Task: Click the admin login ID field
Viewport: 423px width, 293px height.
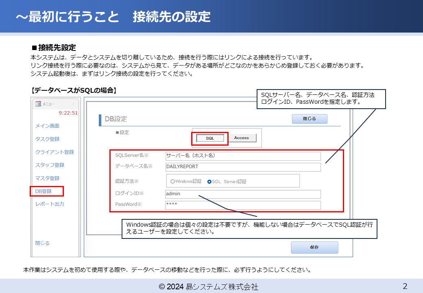Action: pyautogui.click(x=242, y=193)
